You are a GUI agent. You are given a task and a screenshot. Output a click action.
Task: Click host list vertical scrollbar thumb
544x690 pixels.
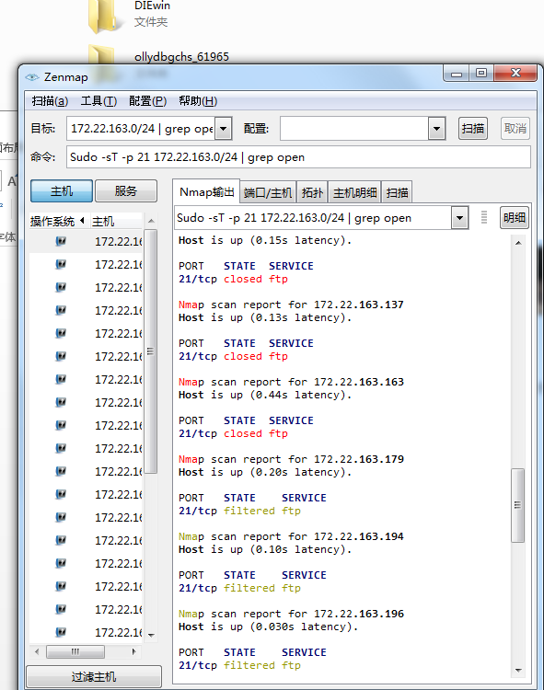point(151,351)
